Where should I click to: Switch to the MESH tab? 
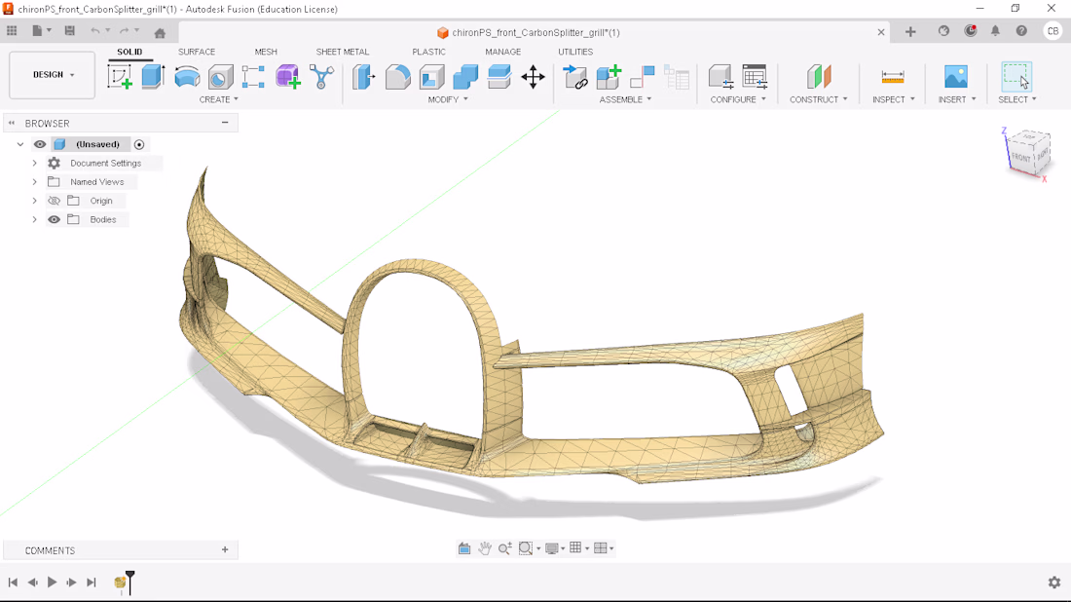point(266,52)
